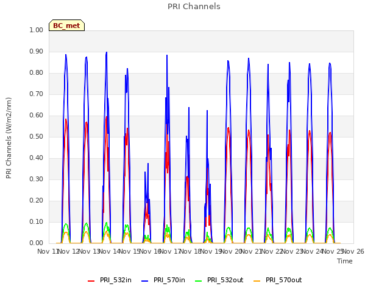
Task: Click the Nov 20 x-axis tick label
Action: pyautogui.click(x=232, y=251)
